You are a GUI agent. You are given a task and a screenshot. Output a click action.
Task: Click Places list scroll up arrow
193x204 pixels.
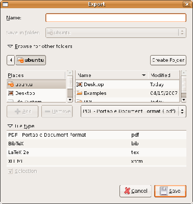70,73
